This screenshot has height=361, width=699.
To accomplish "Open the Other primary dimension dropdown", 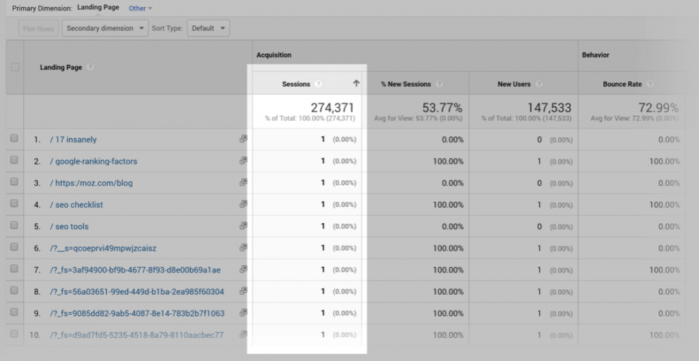I will 141,8.
